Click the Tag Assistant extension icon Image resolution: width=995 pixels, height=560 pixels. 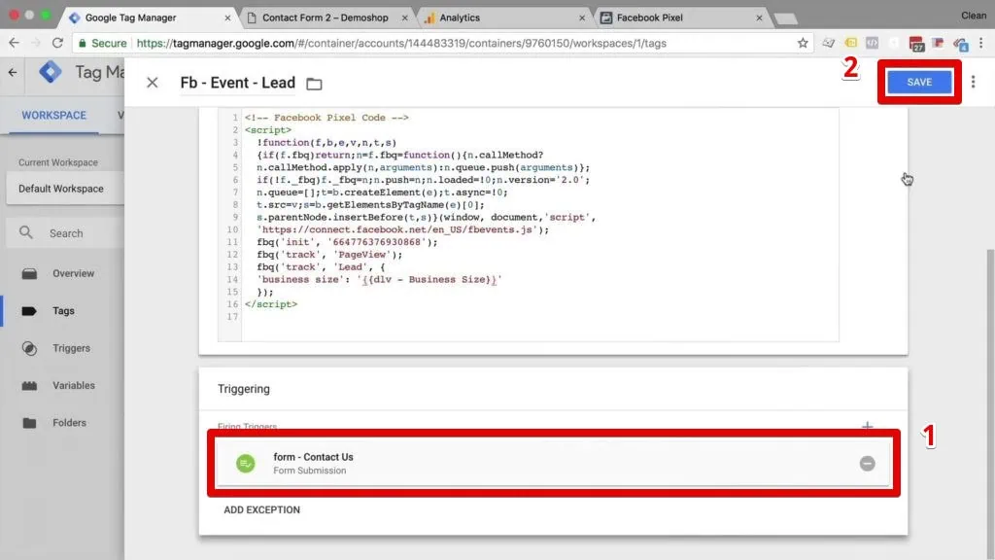pos(849,44)
